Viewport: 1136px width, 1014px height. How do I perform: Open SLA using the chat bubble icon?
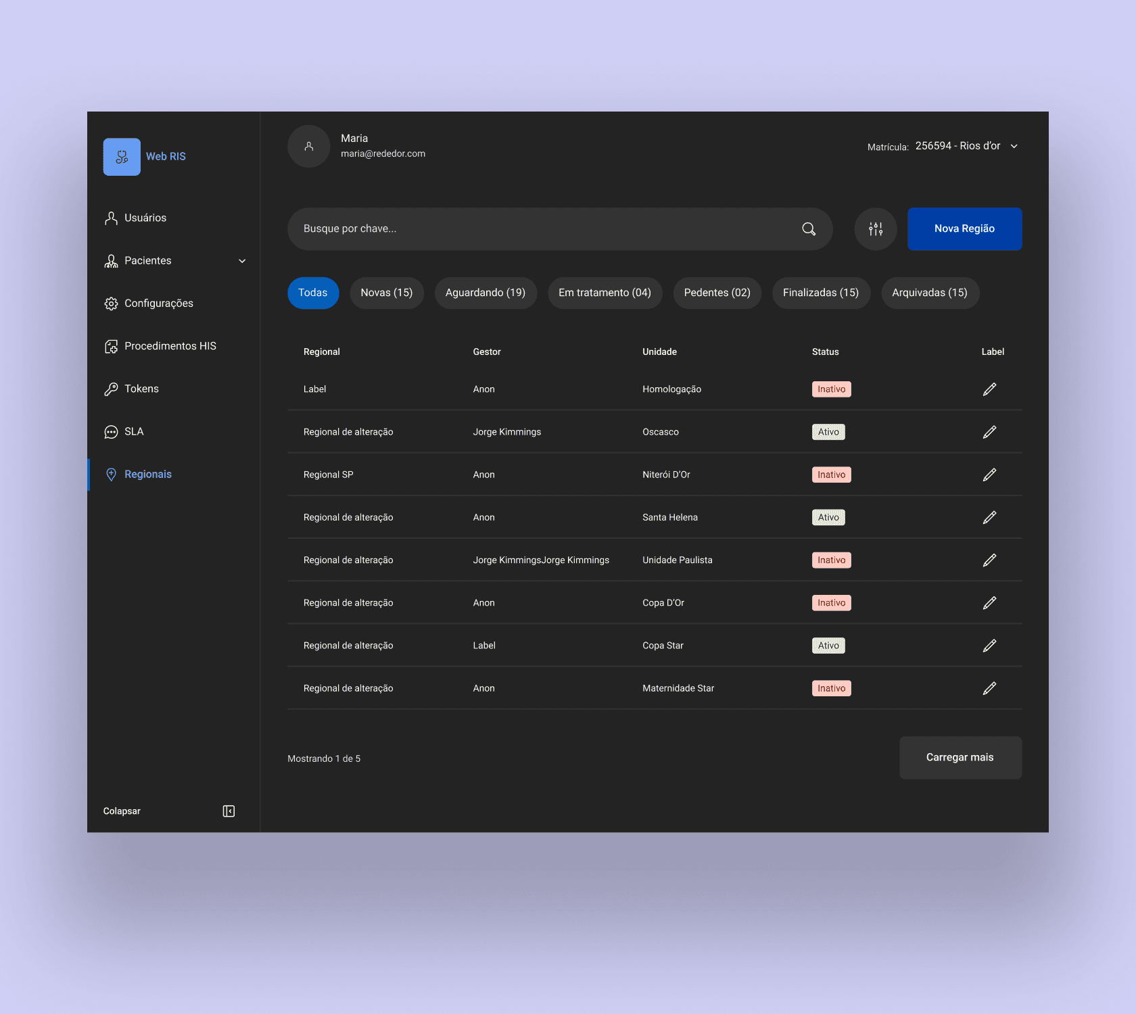click(111, 431)
